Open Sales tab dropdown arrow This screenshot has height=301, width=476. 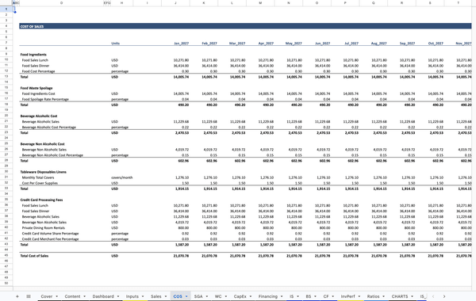pos(166,296)
